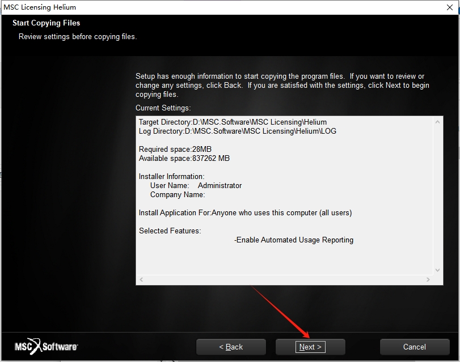
Task: Click the horizontal scrollbar right arrow
Action: 428,280
